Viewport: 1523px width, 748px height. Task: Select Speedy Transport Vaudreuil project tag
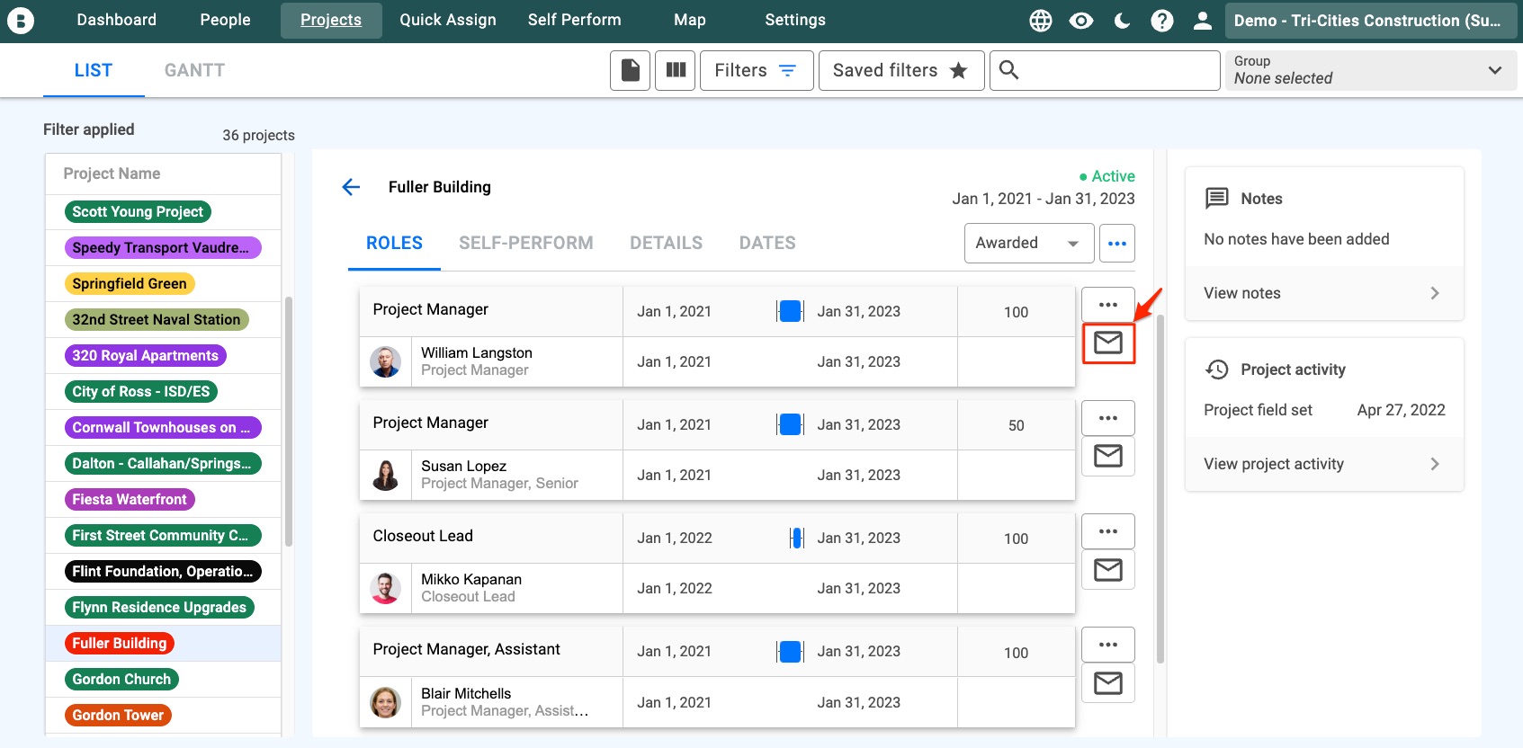pyautogui.click(x=163, y=247)
